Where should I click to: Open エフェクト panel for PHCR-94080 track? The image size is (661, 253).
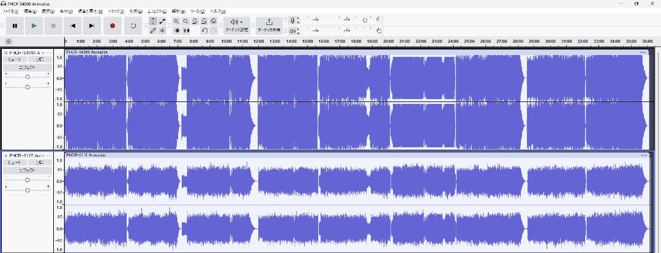tap(28, 67)
